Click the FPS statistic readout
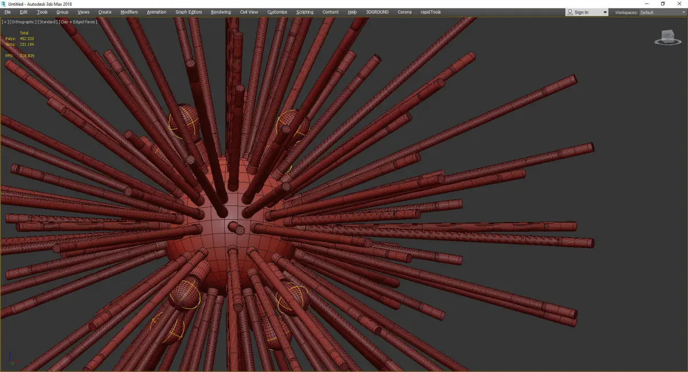This screenshot has width=688, height=372. [x=20, y=56]
